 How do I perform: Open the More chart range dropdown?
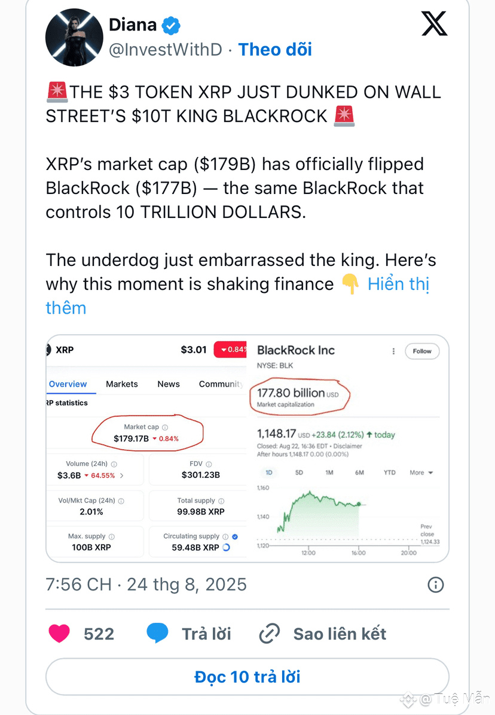[x=421, y=472]
